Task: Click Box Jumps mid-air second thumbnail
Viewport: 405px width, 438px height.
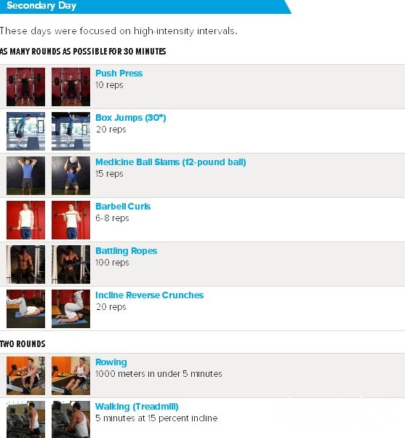Action: tap(71, 131)
